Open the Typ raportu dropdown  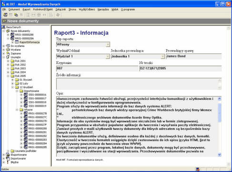coord(108,44)
